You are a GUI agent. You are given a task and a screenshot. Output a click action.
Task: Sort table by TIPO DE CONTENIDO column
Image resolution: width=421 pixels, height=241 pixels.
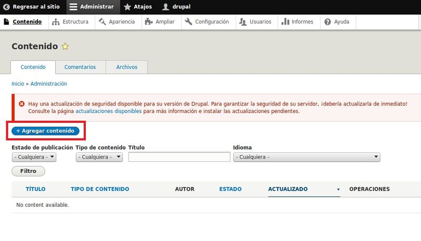pyautogui.click(x=100, y=189)
